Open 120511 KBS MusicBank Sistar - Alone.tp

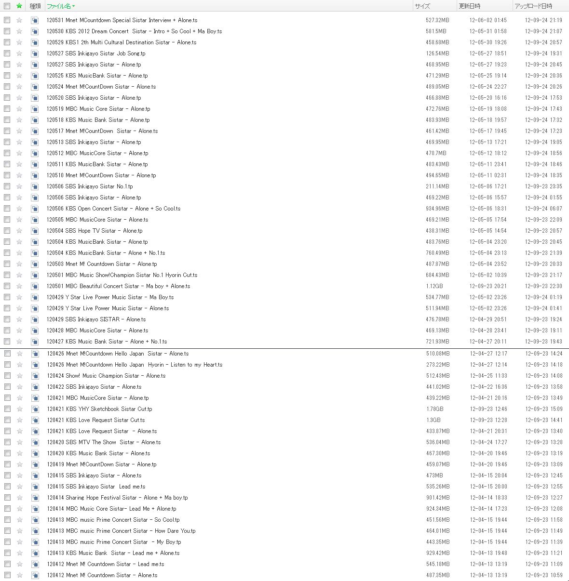(x=97, y=164)
